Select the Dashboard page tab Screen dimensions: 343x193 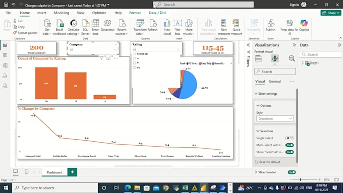coord(54,172)
